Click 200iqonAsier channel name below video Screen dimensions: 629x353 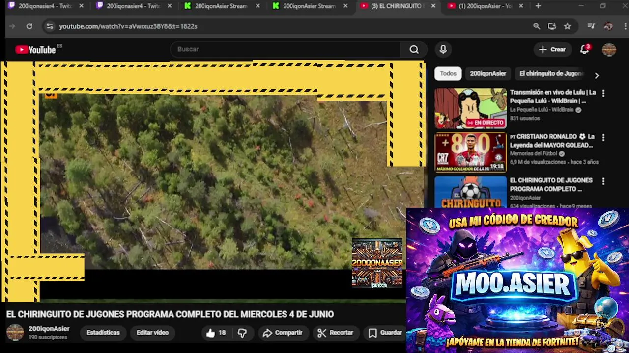(49, 329)
